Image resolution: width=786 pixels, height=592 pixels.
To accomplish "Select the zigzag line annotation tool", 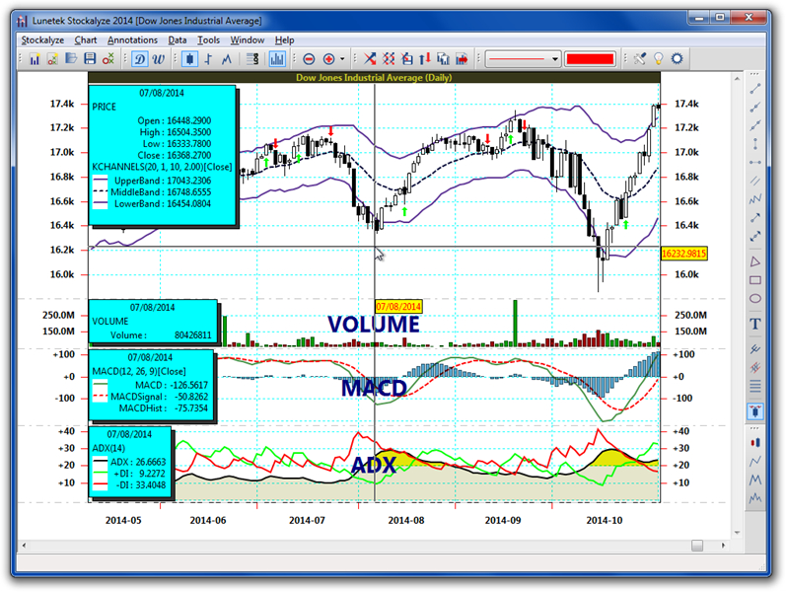I will (x=755, y=199).
